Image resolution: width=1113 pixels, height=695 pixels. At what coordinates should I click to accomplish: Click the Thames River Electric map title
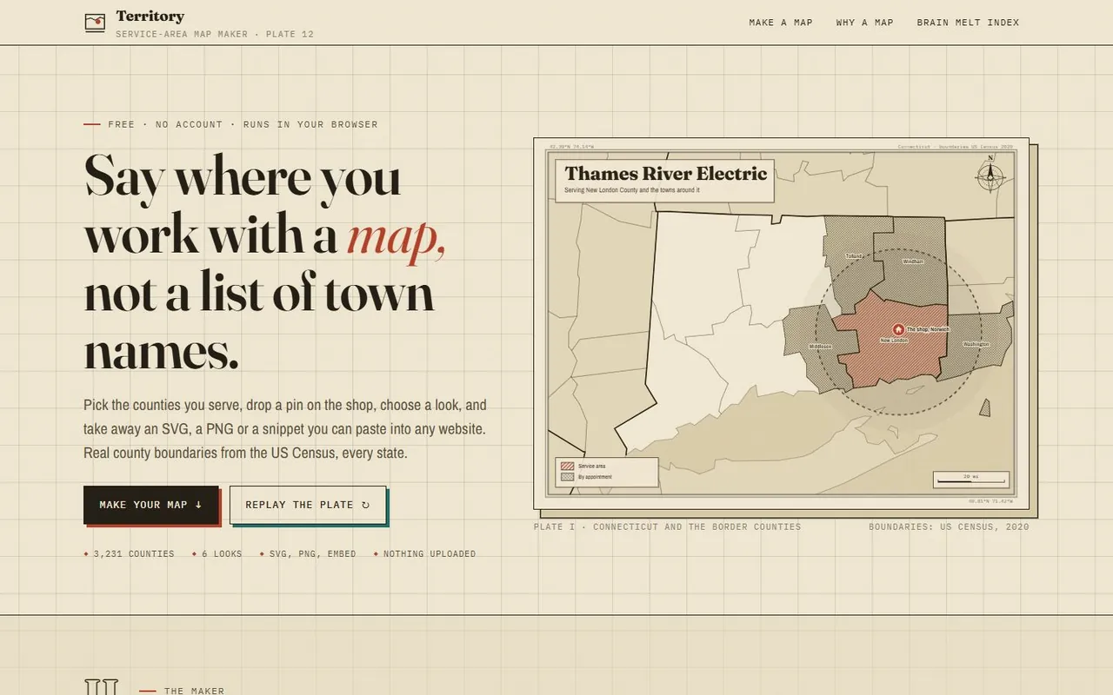pyautogui.click(x=666, y=174)
